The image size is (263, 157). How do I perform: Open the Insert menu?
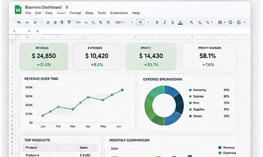coord(61,13)
